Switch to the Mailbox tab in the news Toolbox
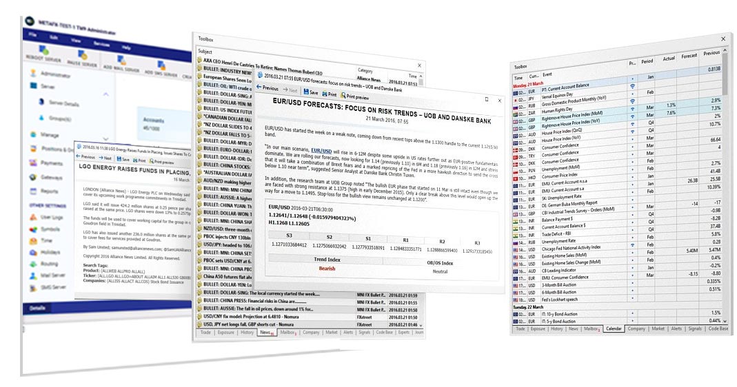Screen dimensions: 737x387 tap(287, 332)
